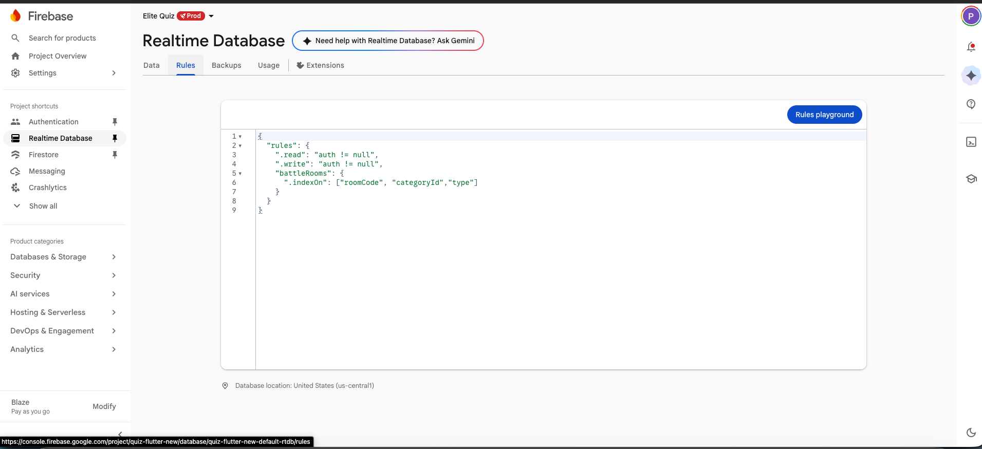Open Rules playground

coord(824,115)
